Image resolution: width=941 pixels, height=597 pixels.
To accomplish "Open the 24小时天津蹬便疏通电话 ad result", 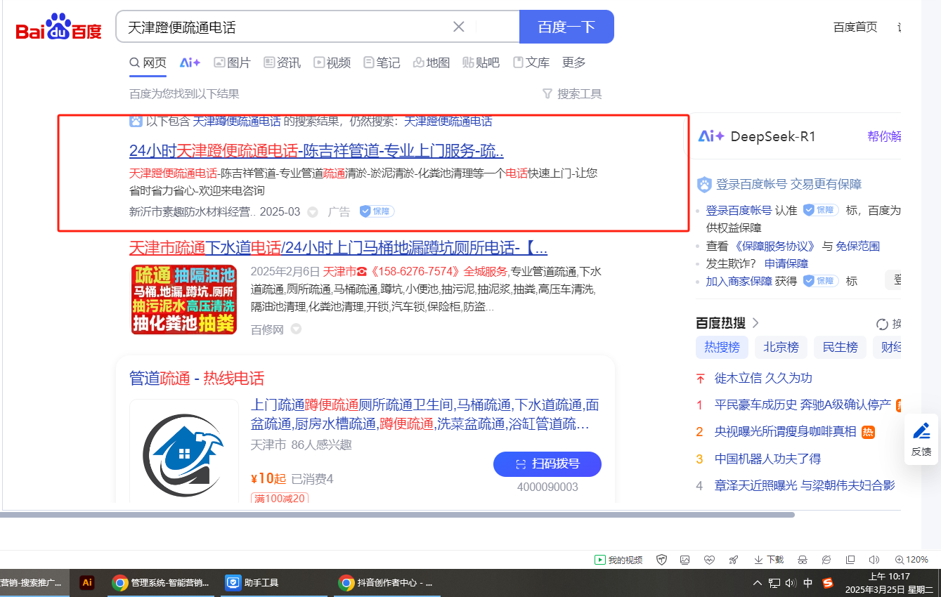I will point(316,151).
